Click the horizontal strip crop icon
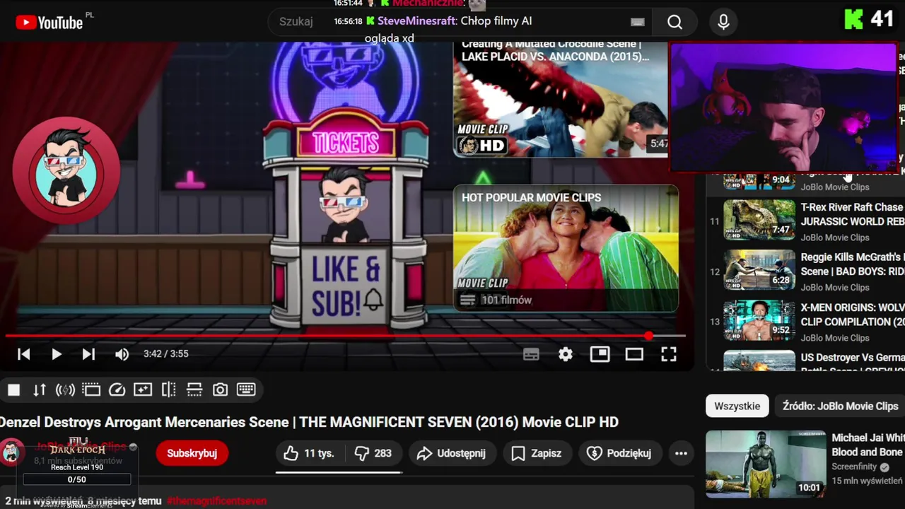This screenshot has height=509, width=905. [194, 390]
